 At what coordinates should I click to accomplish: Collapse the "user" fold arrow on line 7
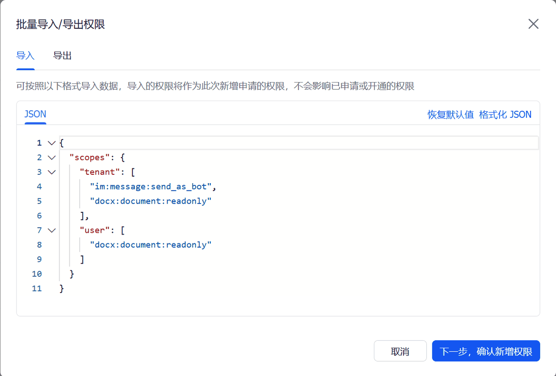[51, 230]
